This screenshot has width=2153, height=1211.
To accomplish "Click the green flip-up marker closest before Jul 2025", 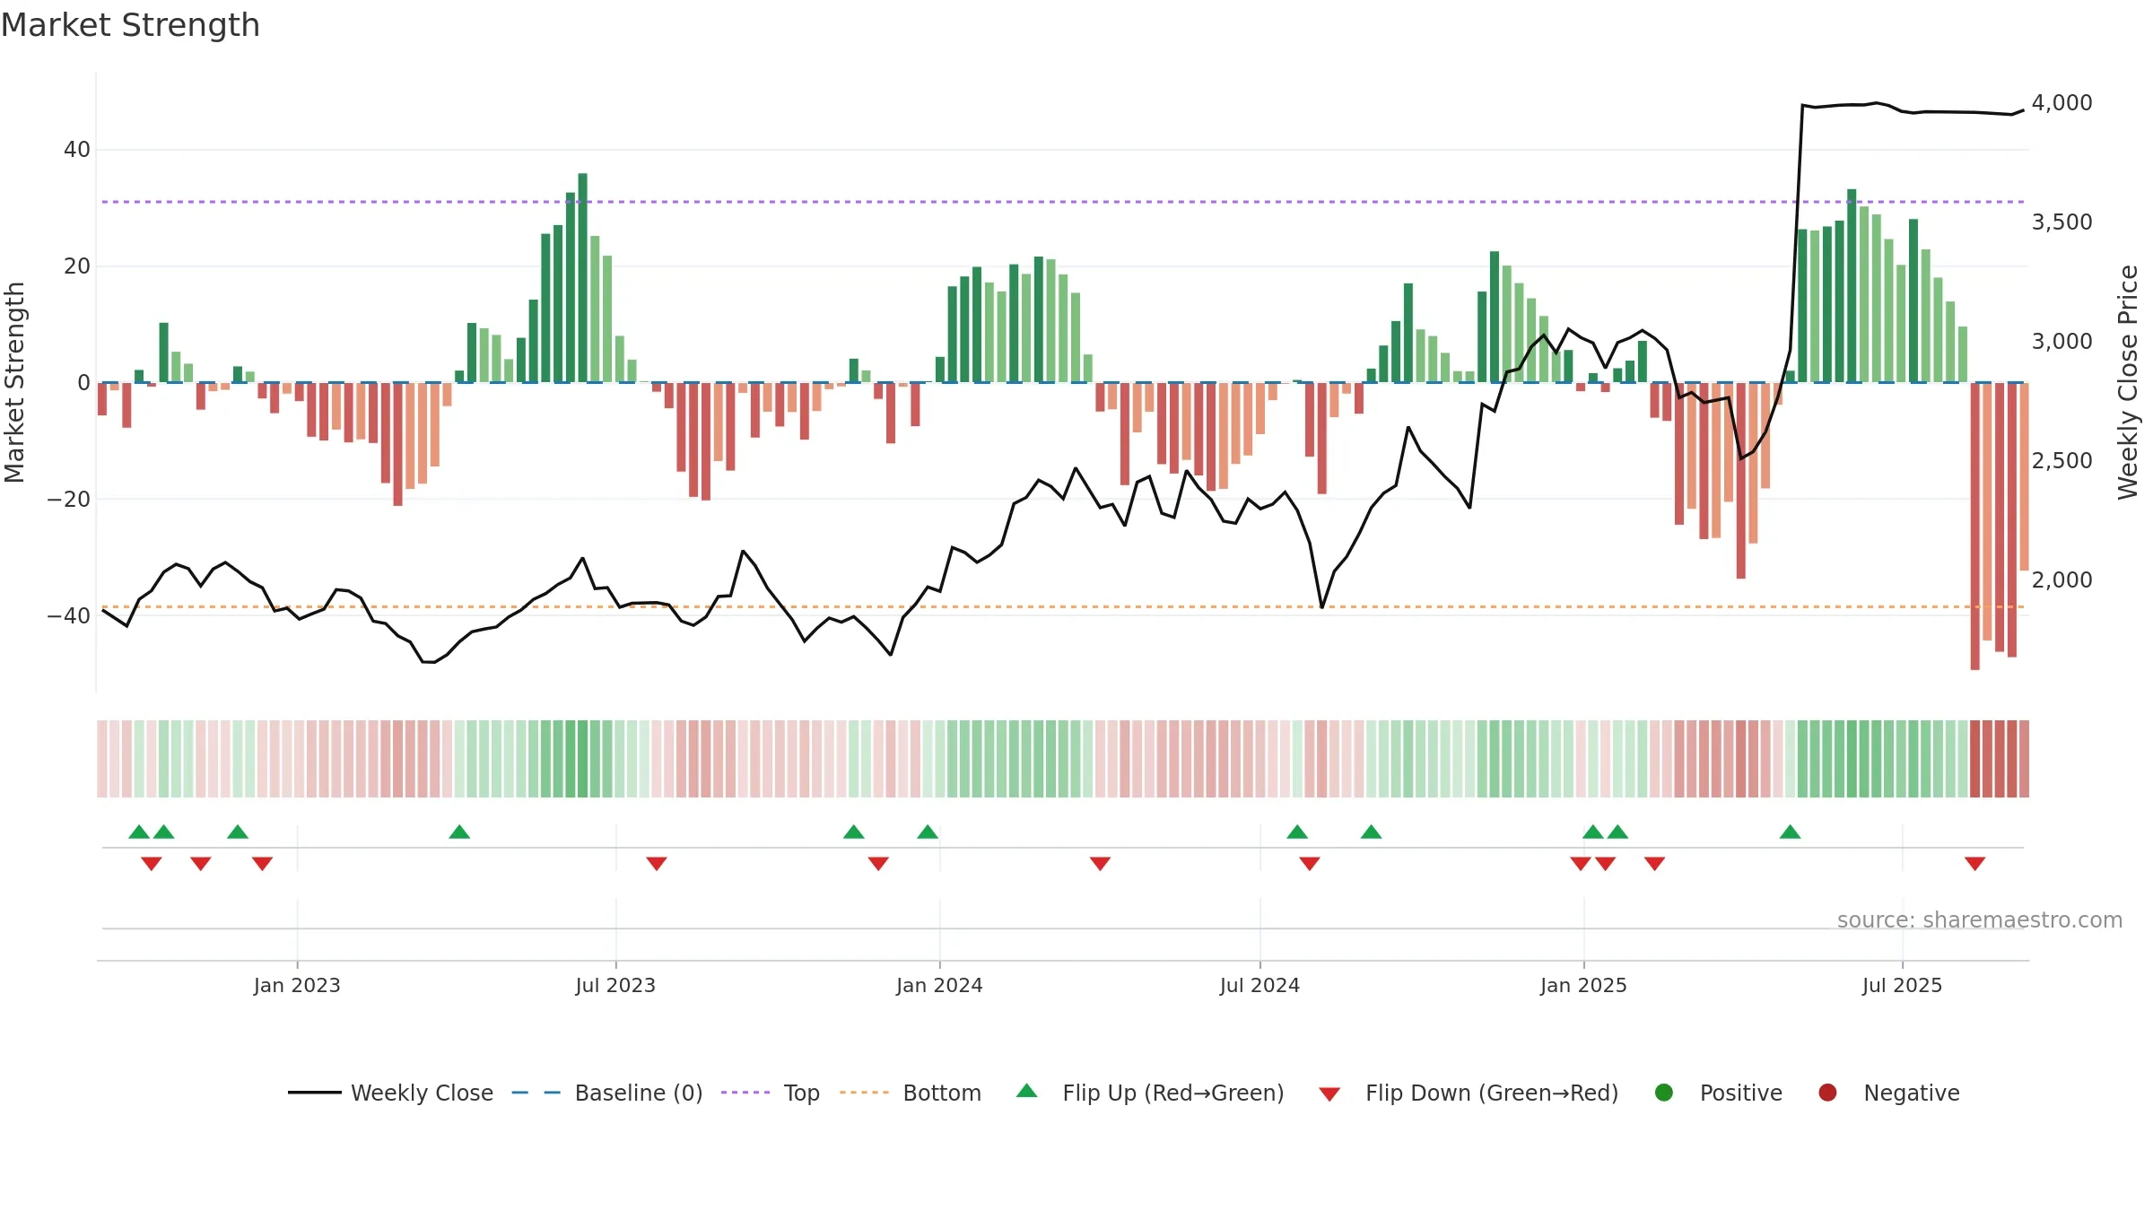I will tap(1790, 832).
